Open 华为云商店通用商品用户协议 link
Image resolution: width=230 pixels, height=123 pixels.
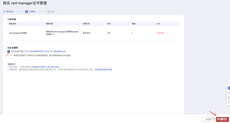click(x=37, y=52)
